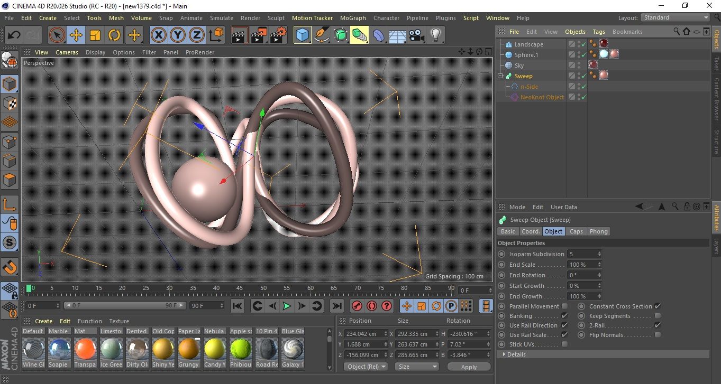Viewport: 721px width, 384px height.
Task: Add a Light object
Action: point(436,35)
